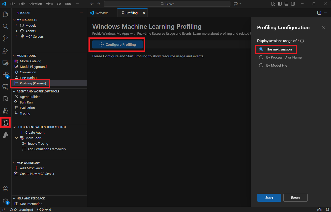The width and height of the screenshot is (331, 212).
Task: Open the View menu
Action: [x=49, y=4]
